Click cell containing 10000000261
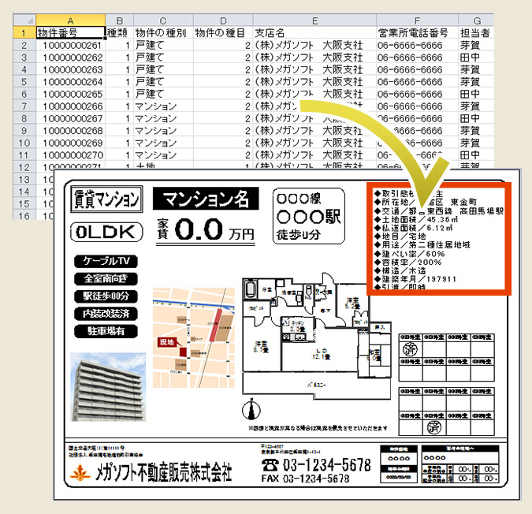The width and height of the screenshot is (532, 514). click(70, 45)
